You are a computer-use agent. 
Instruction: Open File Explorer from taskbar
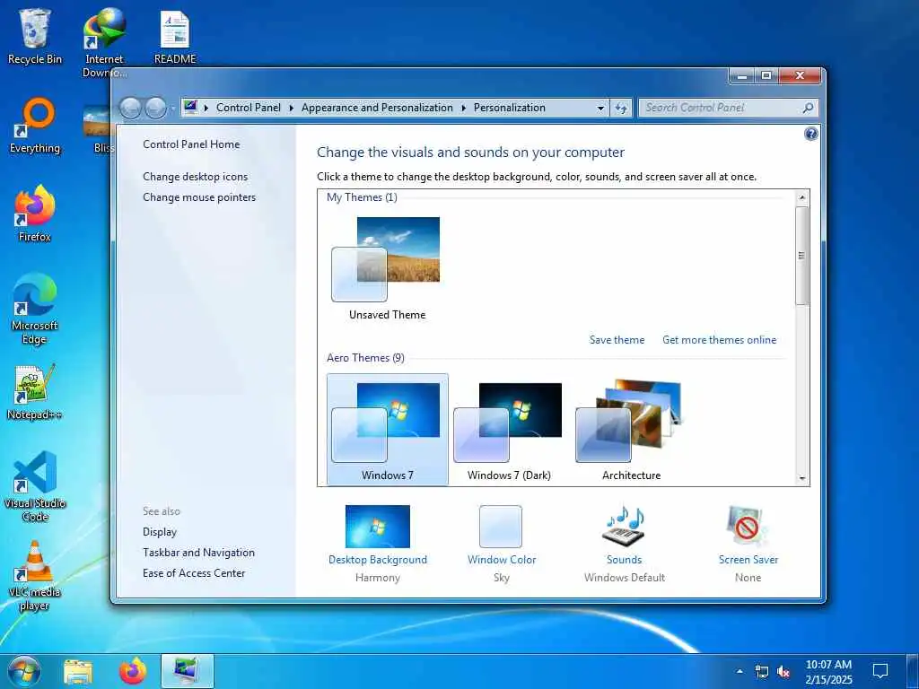[x=78, y=671]
